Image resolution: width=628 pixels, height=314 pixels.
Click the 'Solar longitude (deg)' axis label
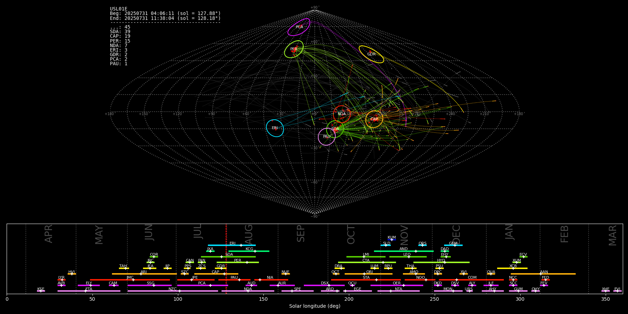pos(315,306)
